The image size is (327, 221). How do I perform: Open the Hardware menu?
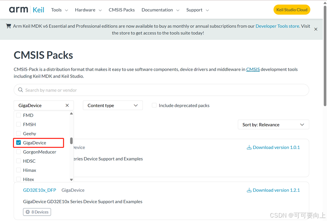(88, 10)
